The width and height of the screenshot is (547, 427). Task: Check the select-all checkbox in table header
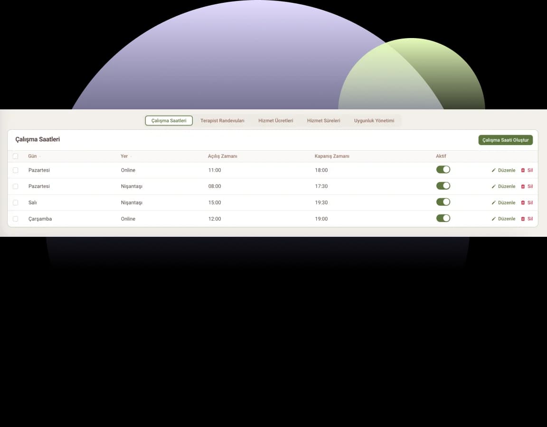pos(16,156)
